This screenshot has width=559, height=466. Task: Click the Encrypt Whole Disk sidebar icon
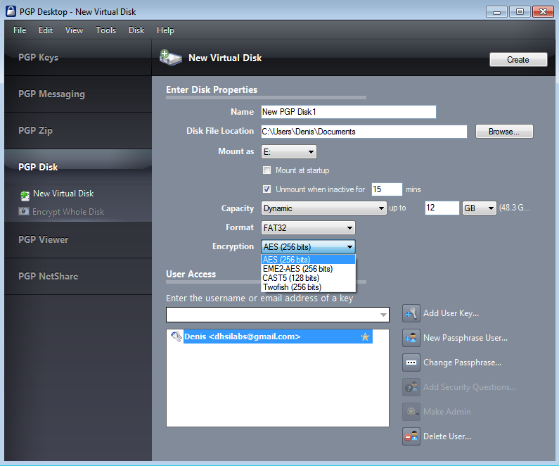click(24, 212)
